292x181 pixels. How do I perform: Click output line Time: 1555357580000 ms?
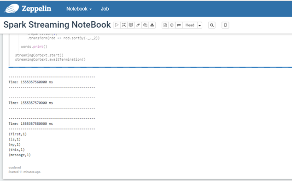tap(31, 124)
